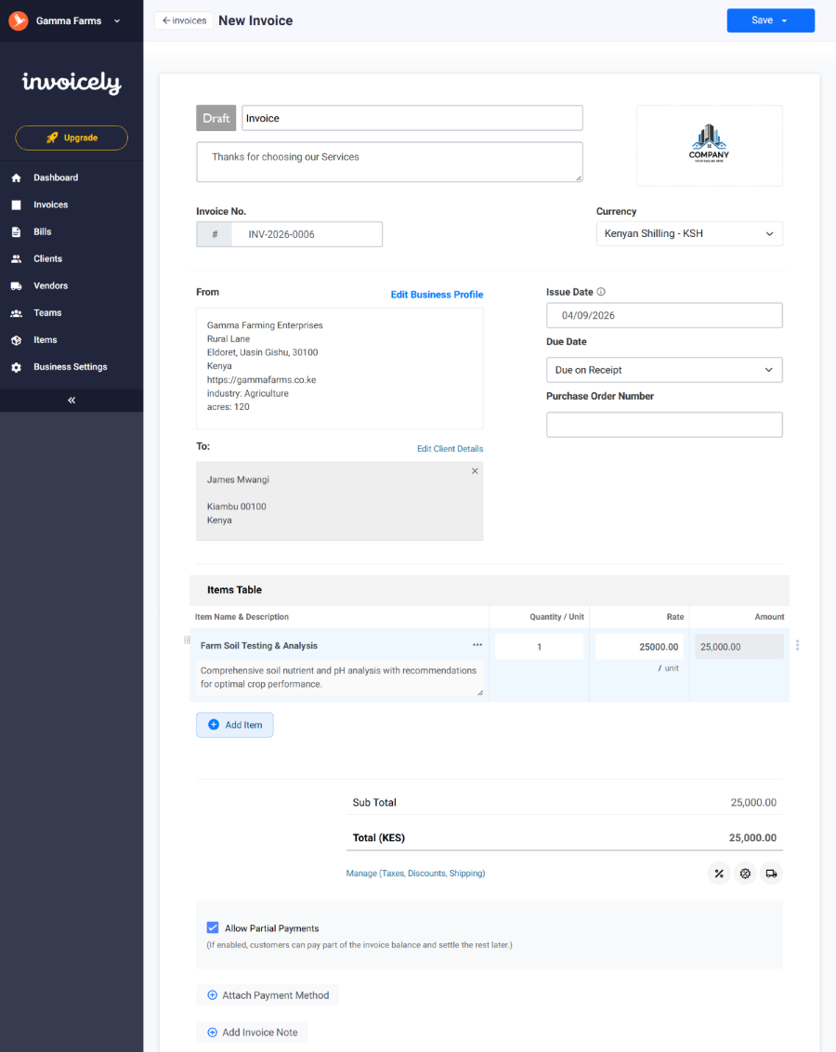
Task: Click the quantity field showing 1
Action: point(539,647)
